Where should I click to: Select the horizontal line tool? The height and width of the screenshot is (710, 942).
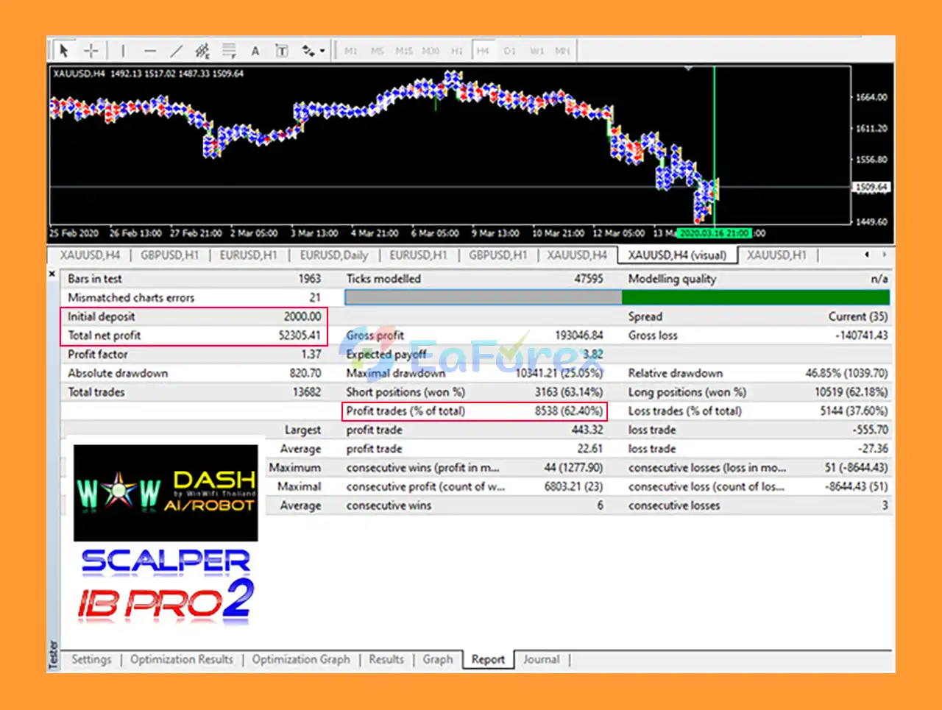[150, 51]
